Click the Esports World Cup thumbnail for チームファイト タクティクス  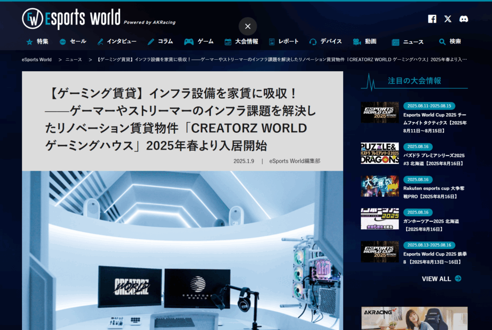click(x=380, y=113)
